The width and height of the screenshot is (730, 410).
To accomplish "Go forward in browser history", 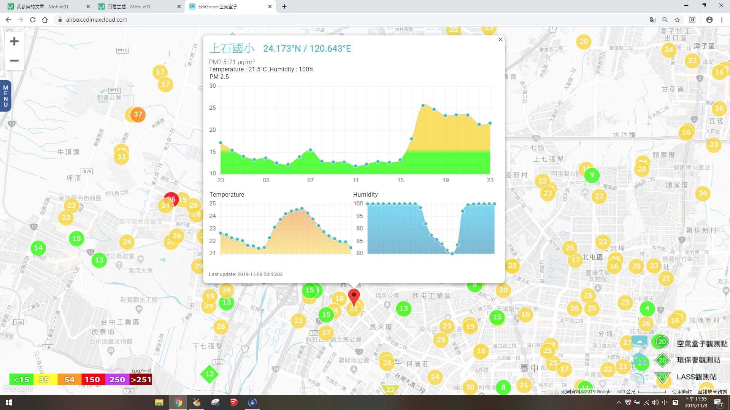I will click(x=21, y=20).
